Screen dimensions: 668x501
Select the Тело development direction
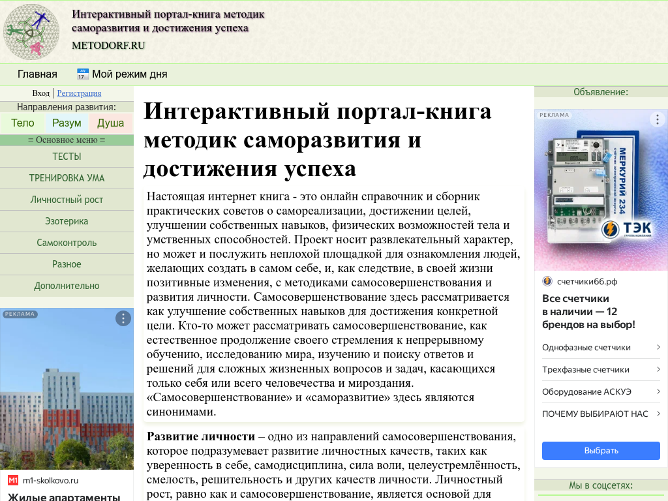23,123
